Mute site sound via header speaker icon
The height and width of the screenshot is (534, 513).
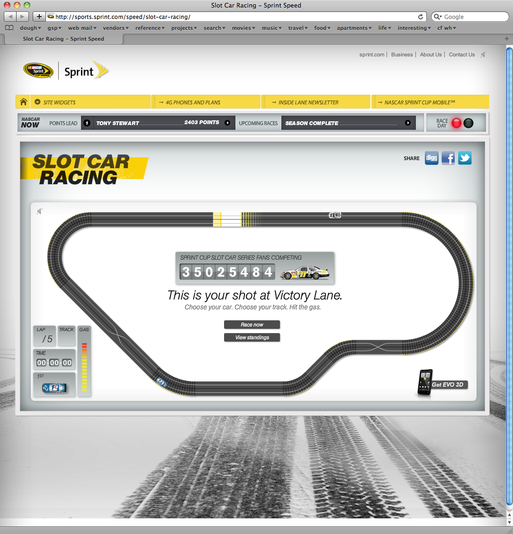tap(483, 54)
